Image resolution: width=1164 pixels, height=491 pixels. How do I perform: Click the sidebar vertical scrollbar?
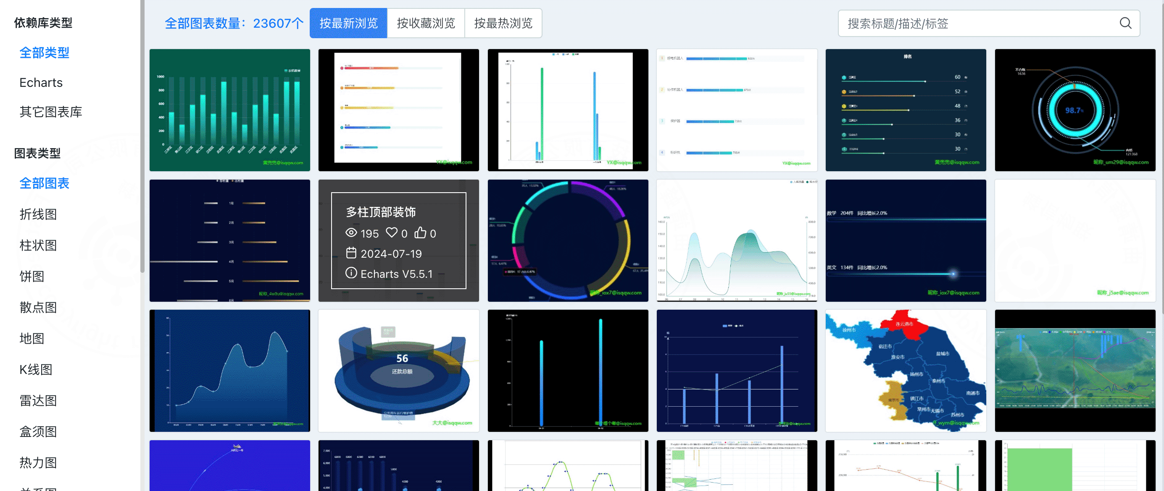142,136
